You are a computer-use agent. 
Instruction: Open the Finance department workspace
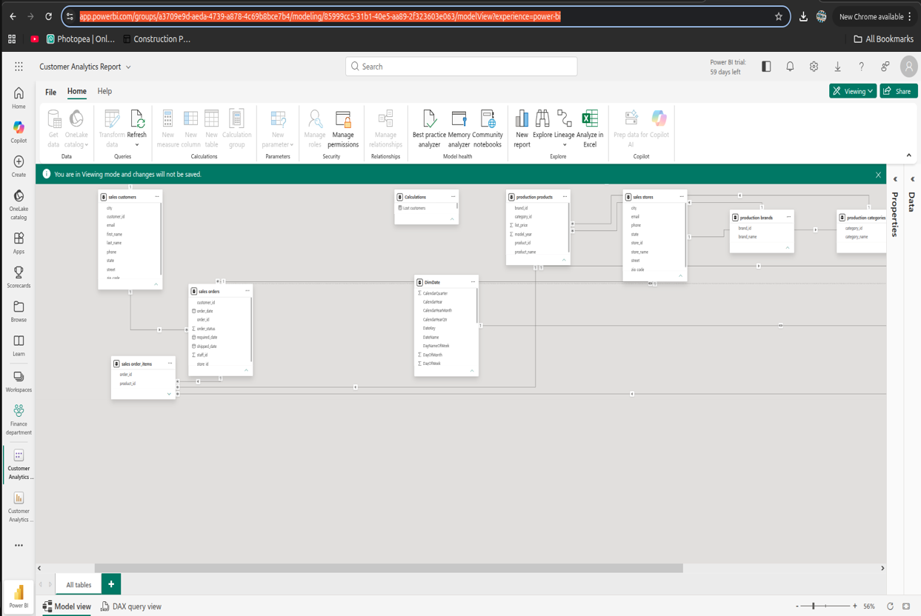[x=19, y=420]
